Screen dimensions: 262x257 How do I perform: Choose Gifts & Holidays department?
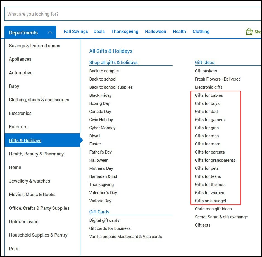point(25,140)
